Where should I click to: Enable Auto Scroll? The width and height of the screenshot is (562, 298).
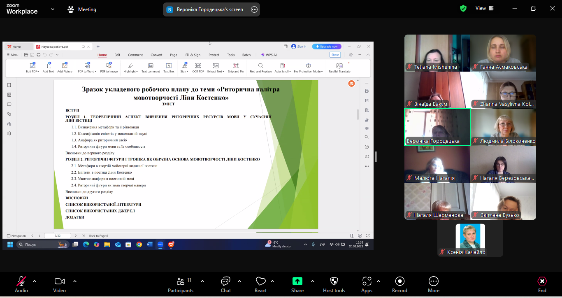click(283, 68)
